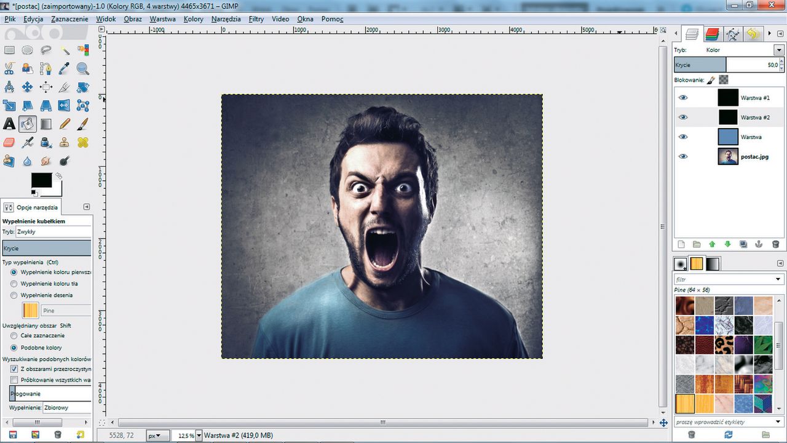This screenshot has width=787, height=443.
Task: Select the Pencil tool
Action: [65, 124]
